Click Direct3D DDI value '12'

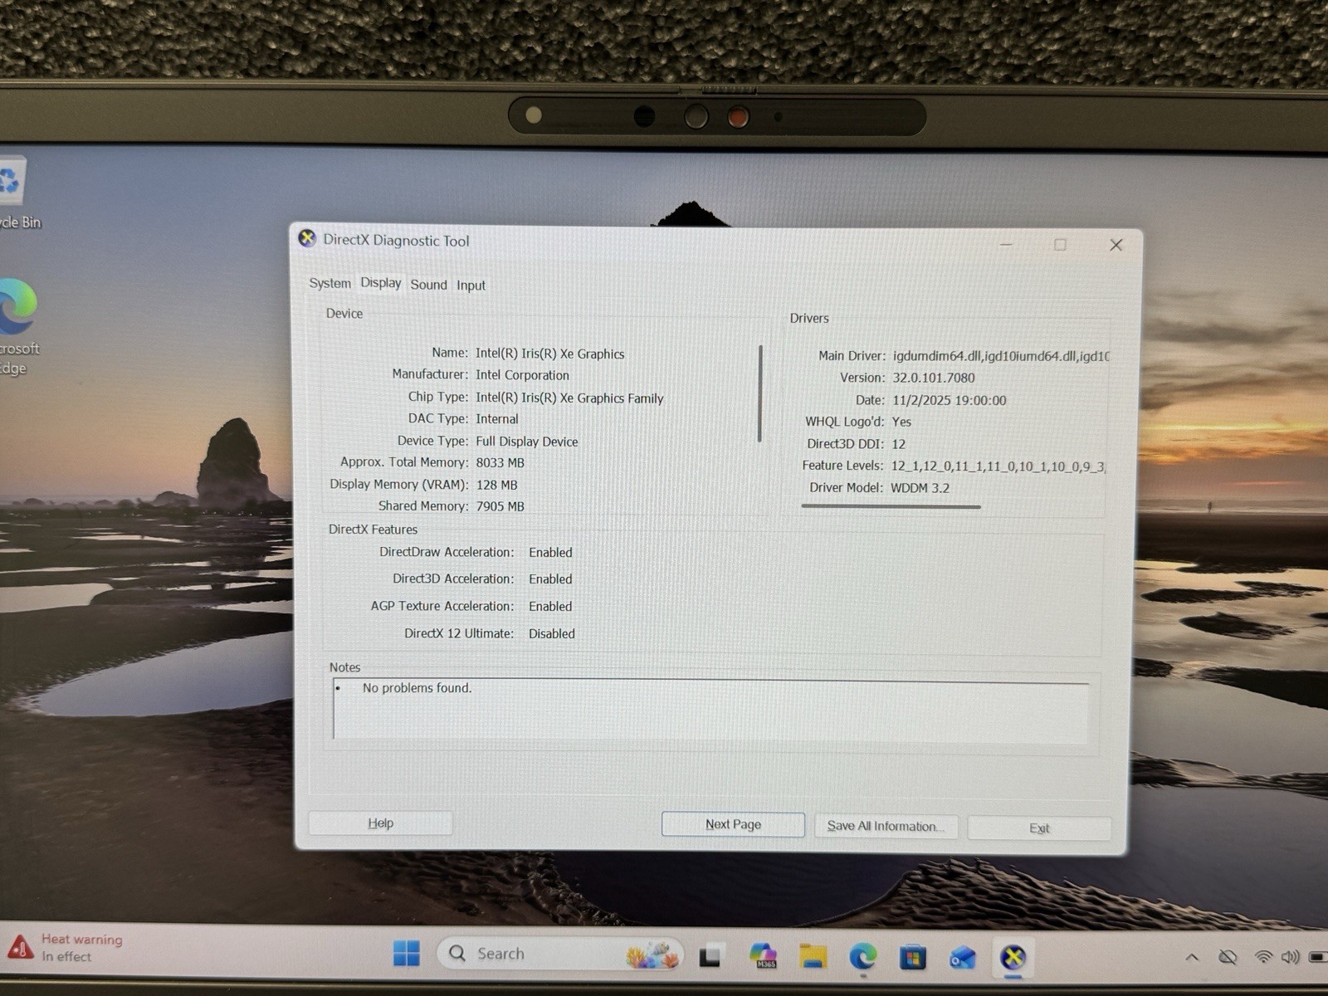[898, 444]
